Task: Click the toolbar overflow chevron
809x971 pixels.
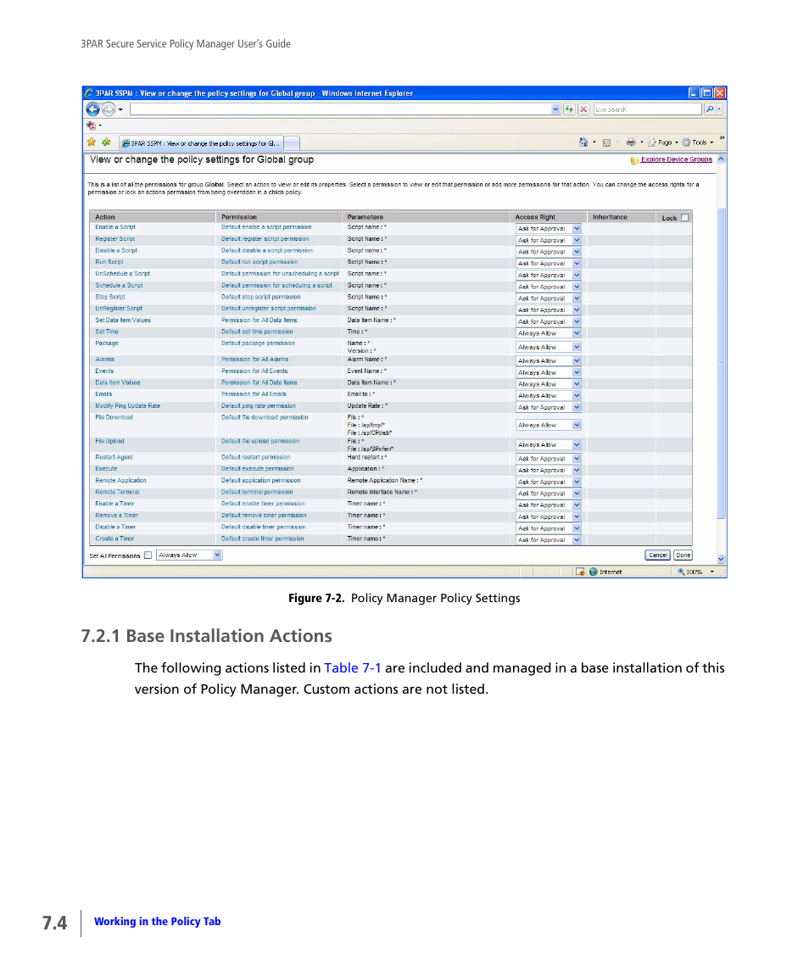Action: click(x=722, y=137)
